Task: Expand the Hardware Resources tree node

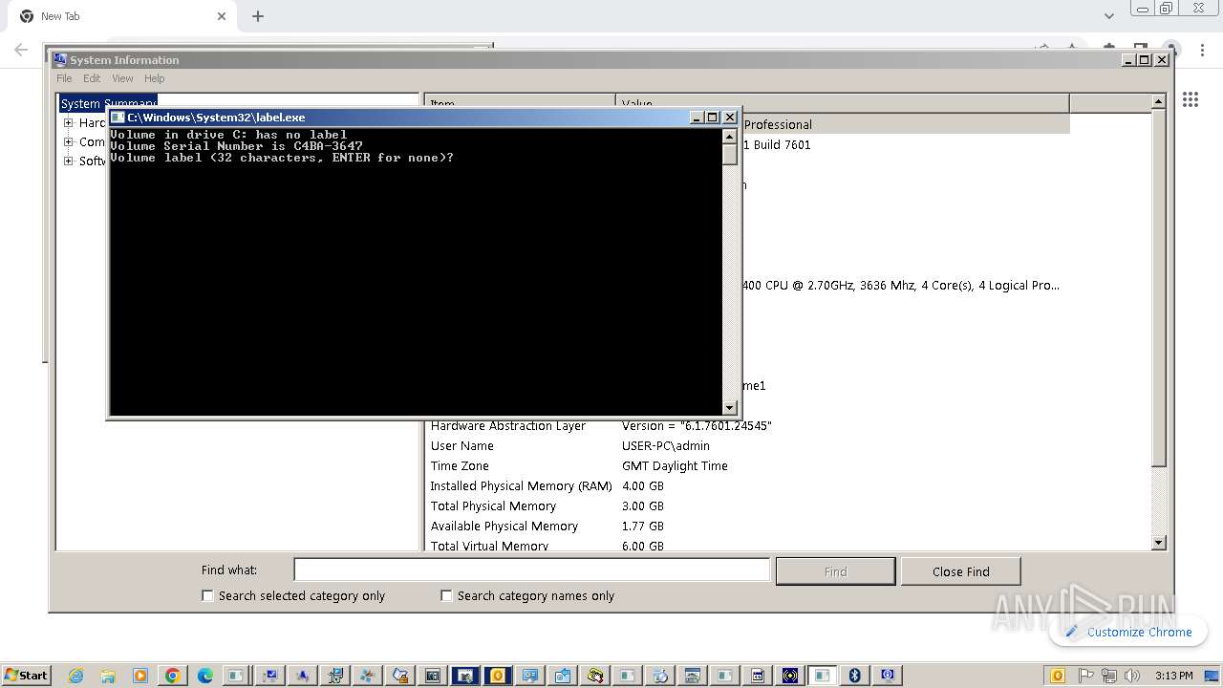Action: pyautogui.click(x=68, y=122)
